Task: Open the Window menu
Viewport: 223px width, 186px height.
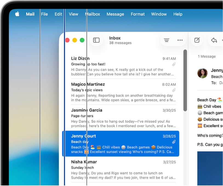Action: [159, 14]
